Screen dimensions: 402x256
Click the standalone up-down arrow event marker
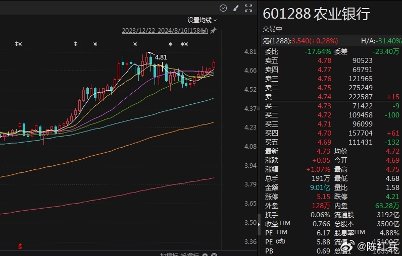76,44
